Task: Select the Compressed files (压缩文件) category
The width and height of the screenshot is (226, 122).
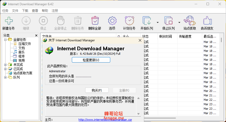Action: pos(25,44)
